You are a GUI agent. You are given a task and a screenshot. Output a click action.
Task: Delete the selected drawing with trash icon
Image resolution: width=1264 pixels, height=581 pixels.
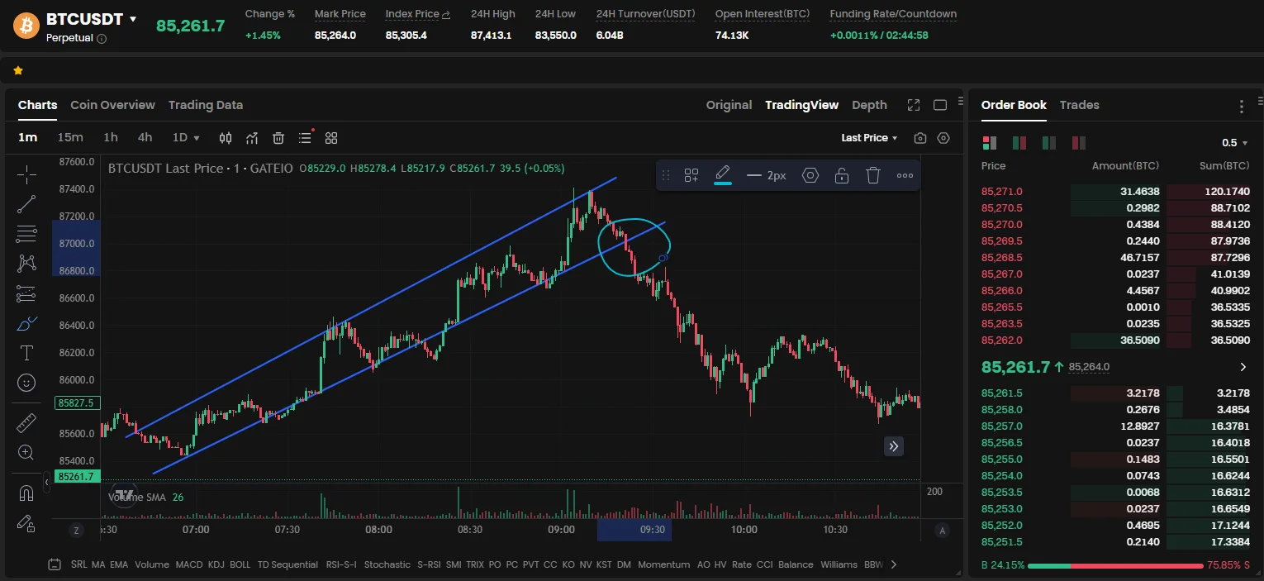point(873,175)
